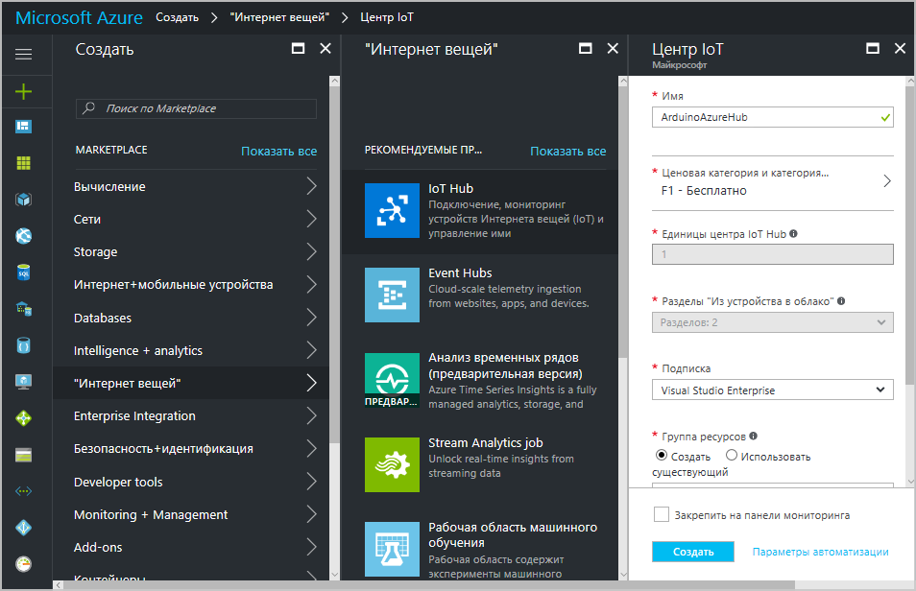Open Virtual machines monitor icon
916x591 pixels.
(23, 382)
